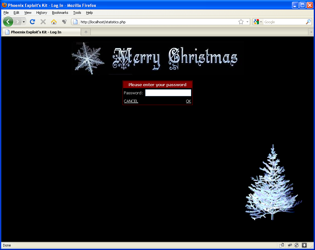Click the page-copy icon in status bar
Viewport: 315px width, 250px height.
(x=282, y=245)
